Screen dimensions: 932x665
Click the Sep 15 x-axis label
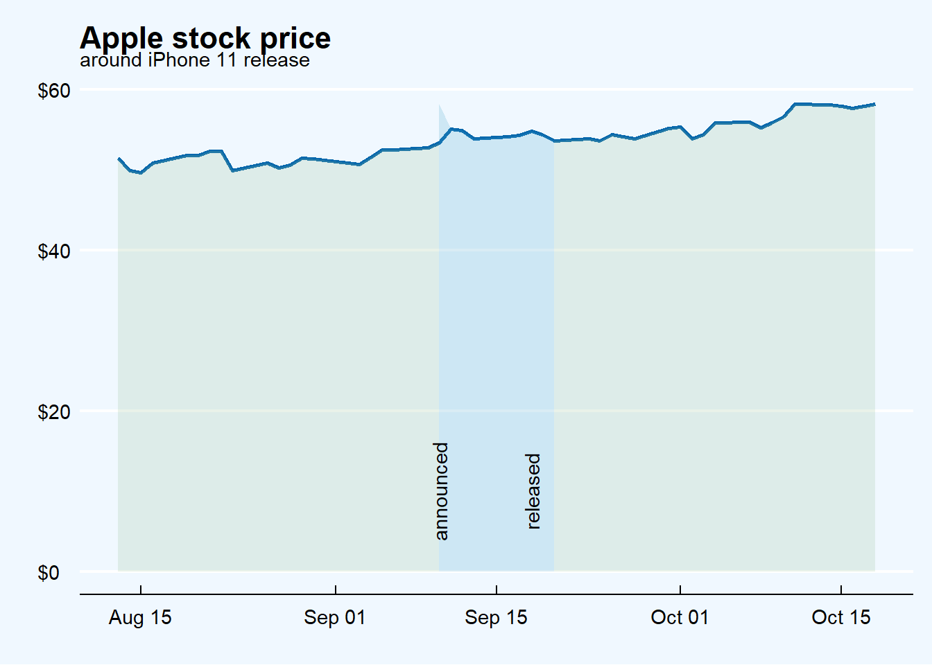pos(496,617)
